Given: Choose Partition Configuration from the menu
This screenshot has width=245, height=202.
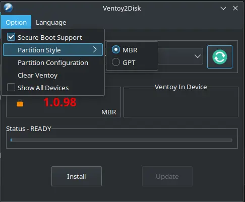Looking at the screenshot, I should pyautogui.click(x=53, y=62).
